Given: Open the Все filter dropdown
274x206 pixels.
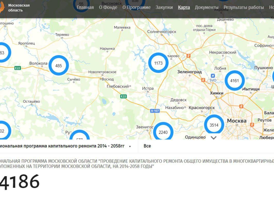Looking at the screenshot, I should pyautogui.click(x=206, y=146).
